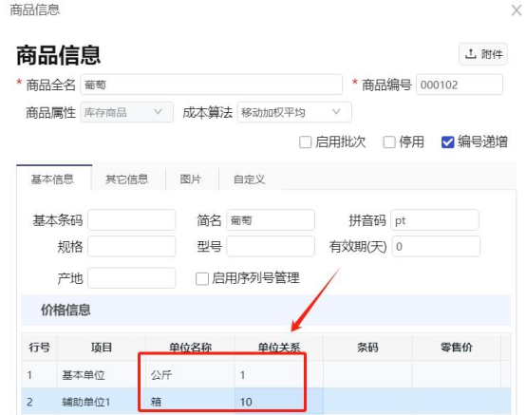Screen dimensions: 526x415
Task: Click the 基本条码 input field
Action: point(131,220)
